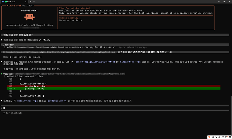The height and width of the screenshot is (139, 232).
Task: Maximize the terminal window
Action: tap(224, 2)
